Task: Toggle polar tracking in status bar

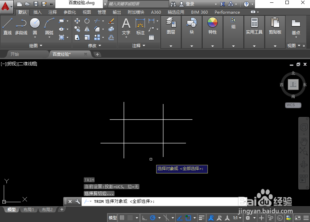Action: pyautogui.click(x=153, y=218)
